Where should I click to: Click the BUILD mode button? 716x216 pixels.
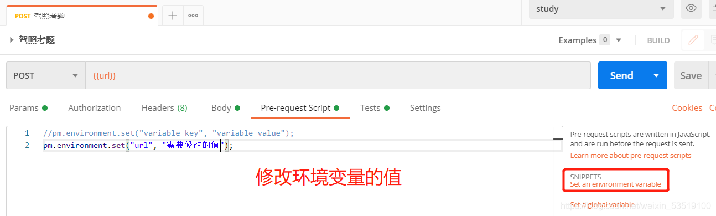click(658, 40)
